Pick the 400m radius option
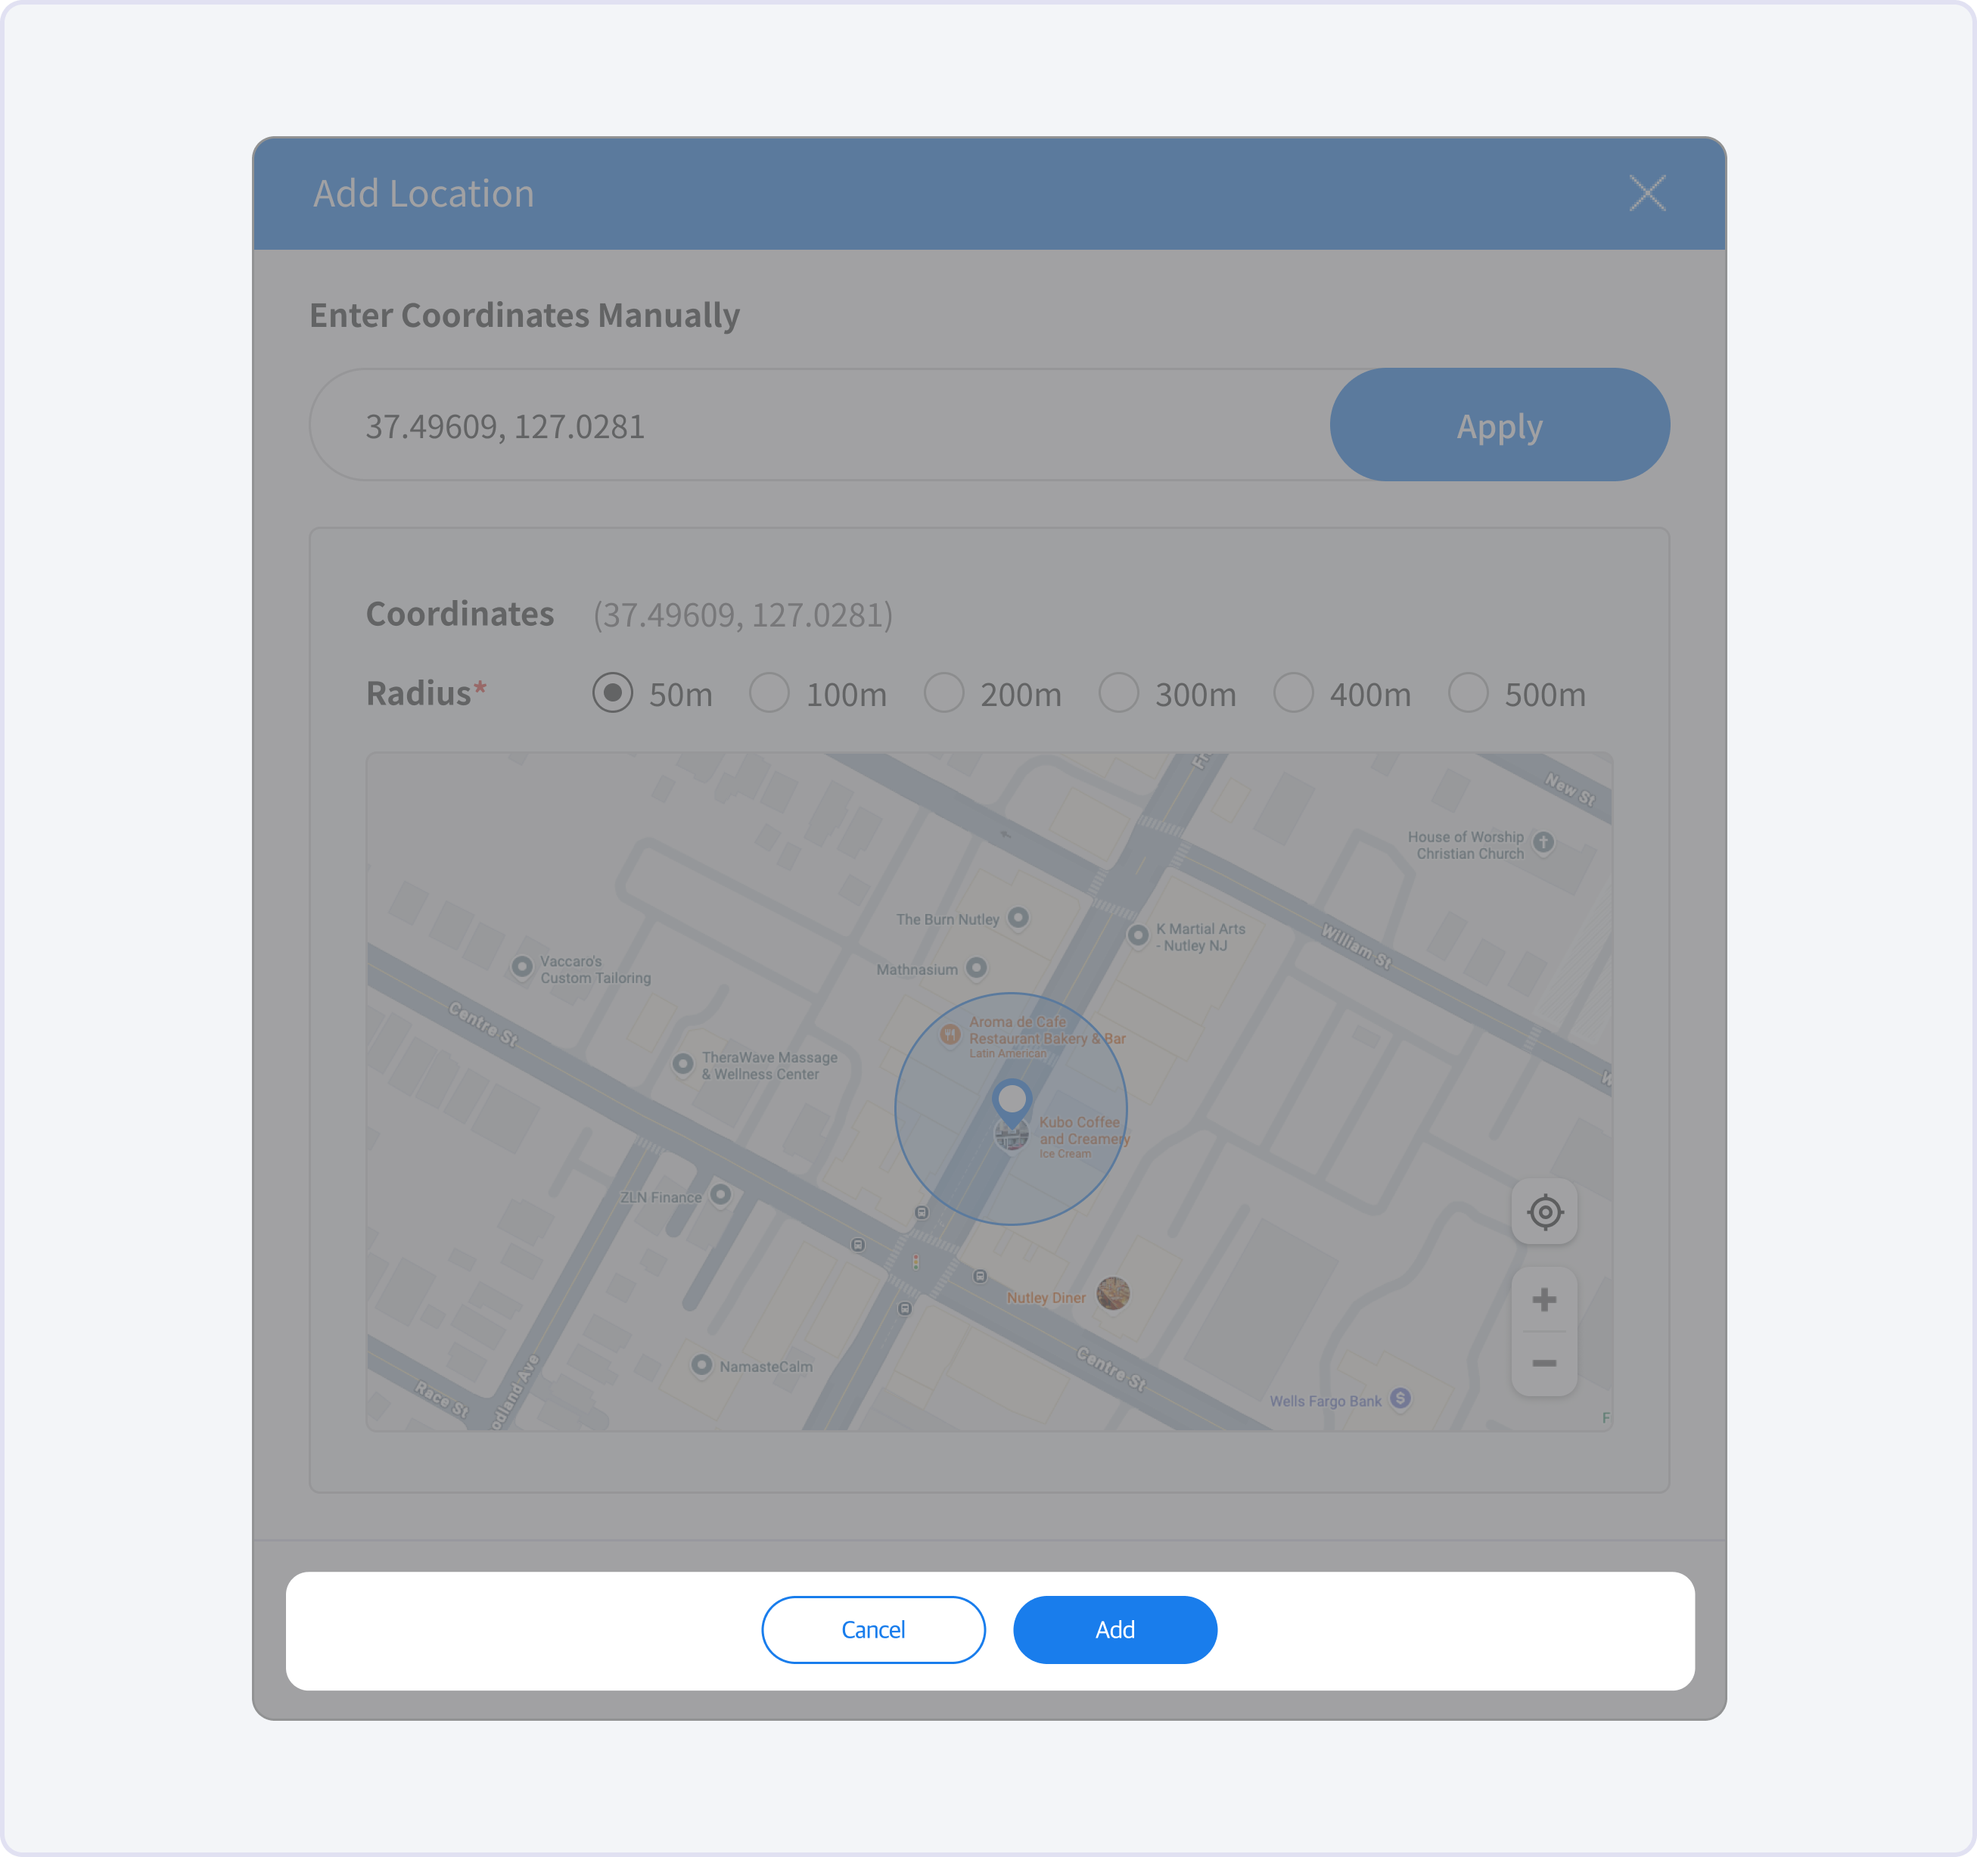The image size is (1977, 1857). coord(1293,693)
